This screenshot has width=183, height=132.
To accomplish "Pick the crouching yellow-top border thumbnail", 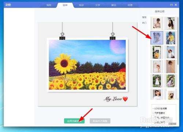I will (x=157, y=52).
